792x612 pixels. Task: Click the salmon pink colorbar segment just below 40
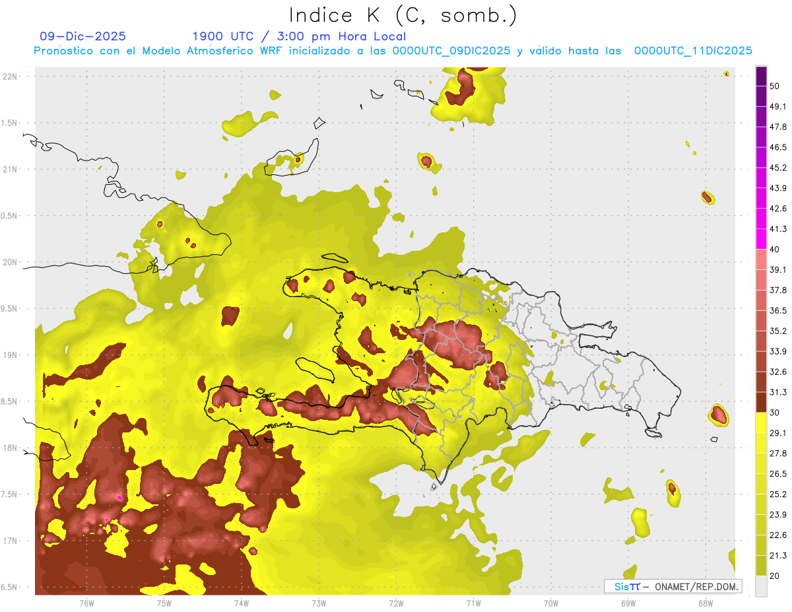pyautogui.click(x=762, y=259)
